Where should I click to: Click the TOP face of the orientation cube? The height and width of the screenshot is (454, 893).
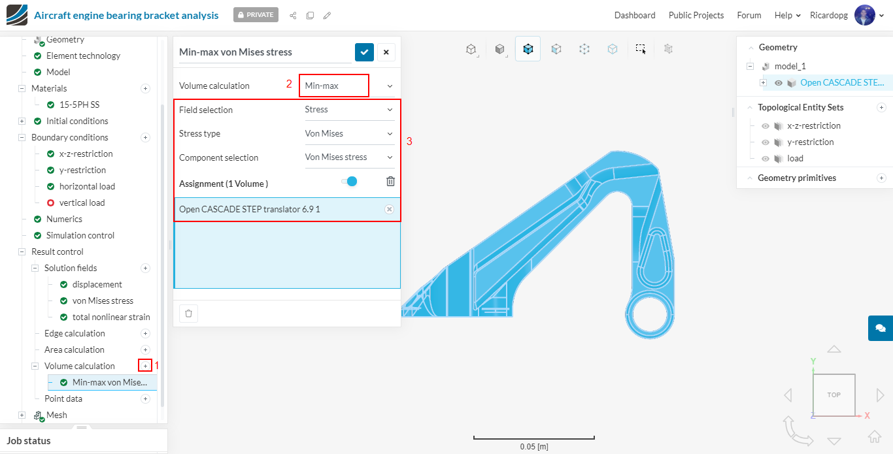point(834,395)
